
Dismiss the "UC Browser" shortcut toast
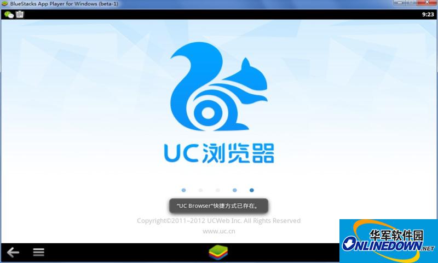(218, 206)
